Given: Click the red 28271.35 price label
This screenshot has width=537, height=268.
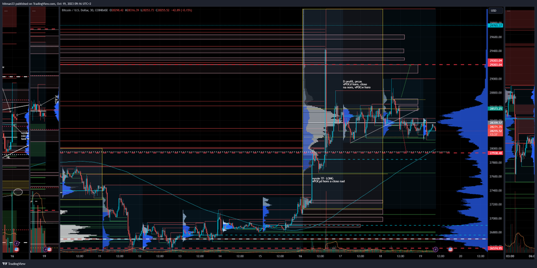Looking at the screenshot, I should pos(496,127).
